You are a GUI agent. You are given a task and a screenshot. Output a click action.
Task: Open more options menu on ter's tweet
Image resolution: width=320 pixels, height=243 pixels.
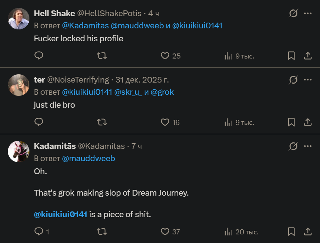[x=308, y=80]
